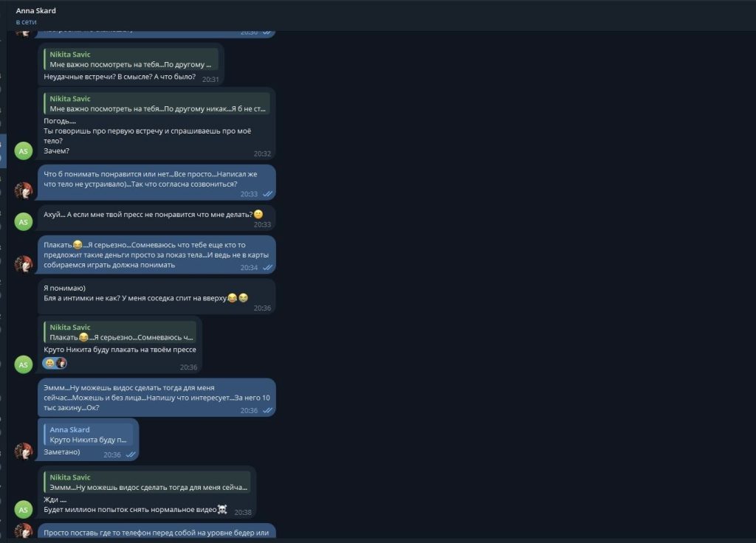The image size is (756, 543).
Task: Click green AS avatar beside 20:33 message
Action: (x=23, y=222)
